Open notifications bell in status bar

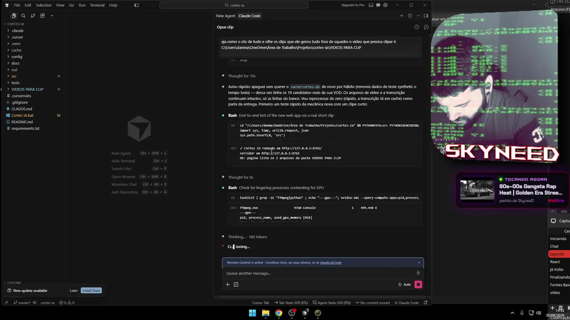point(426,303)
